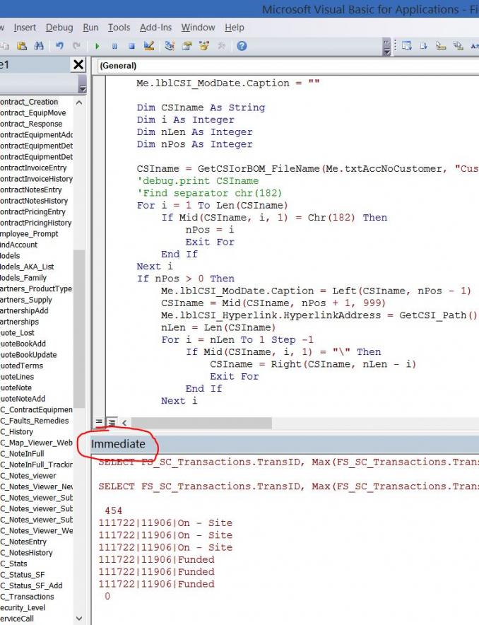The height and width of the screenshot is (625, 479).
Task: Select SC_Transactions in project list
Action: (x=27, y=597)
